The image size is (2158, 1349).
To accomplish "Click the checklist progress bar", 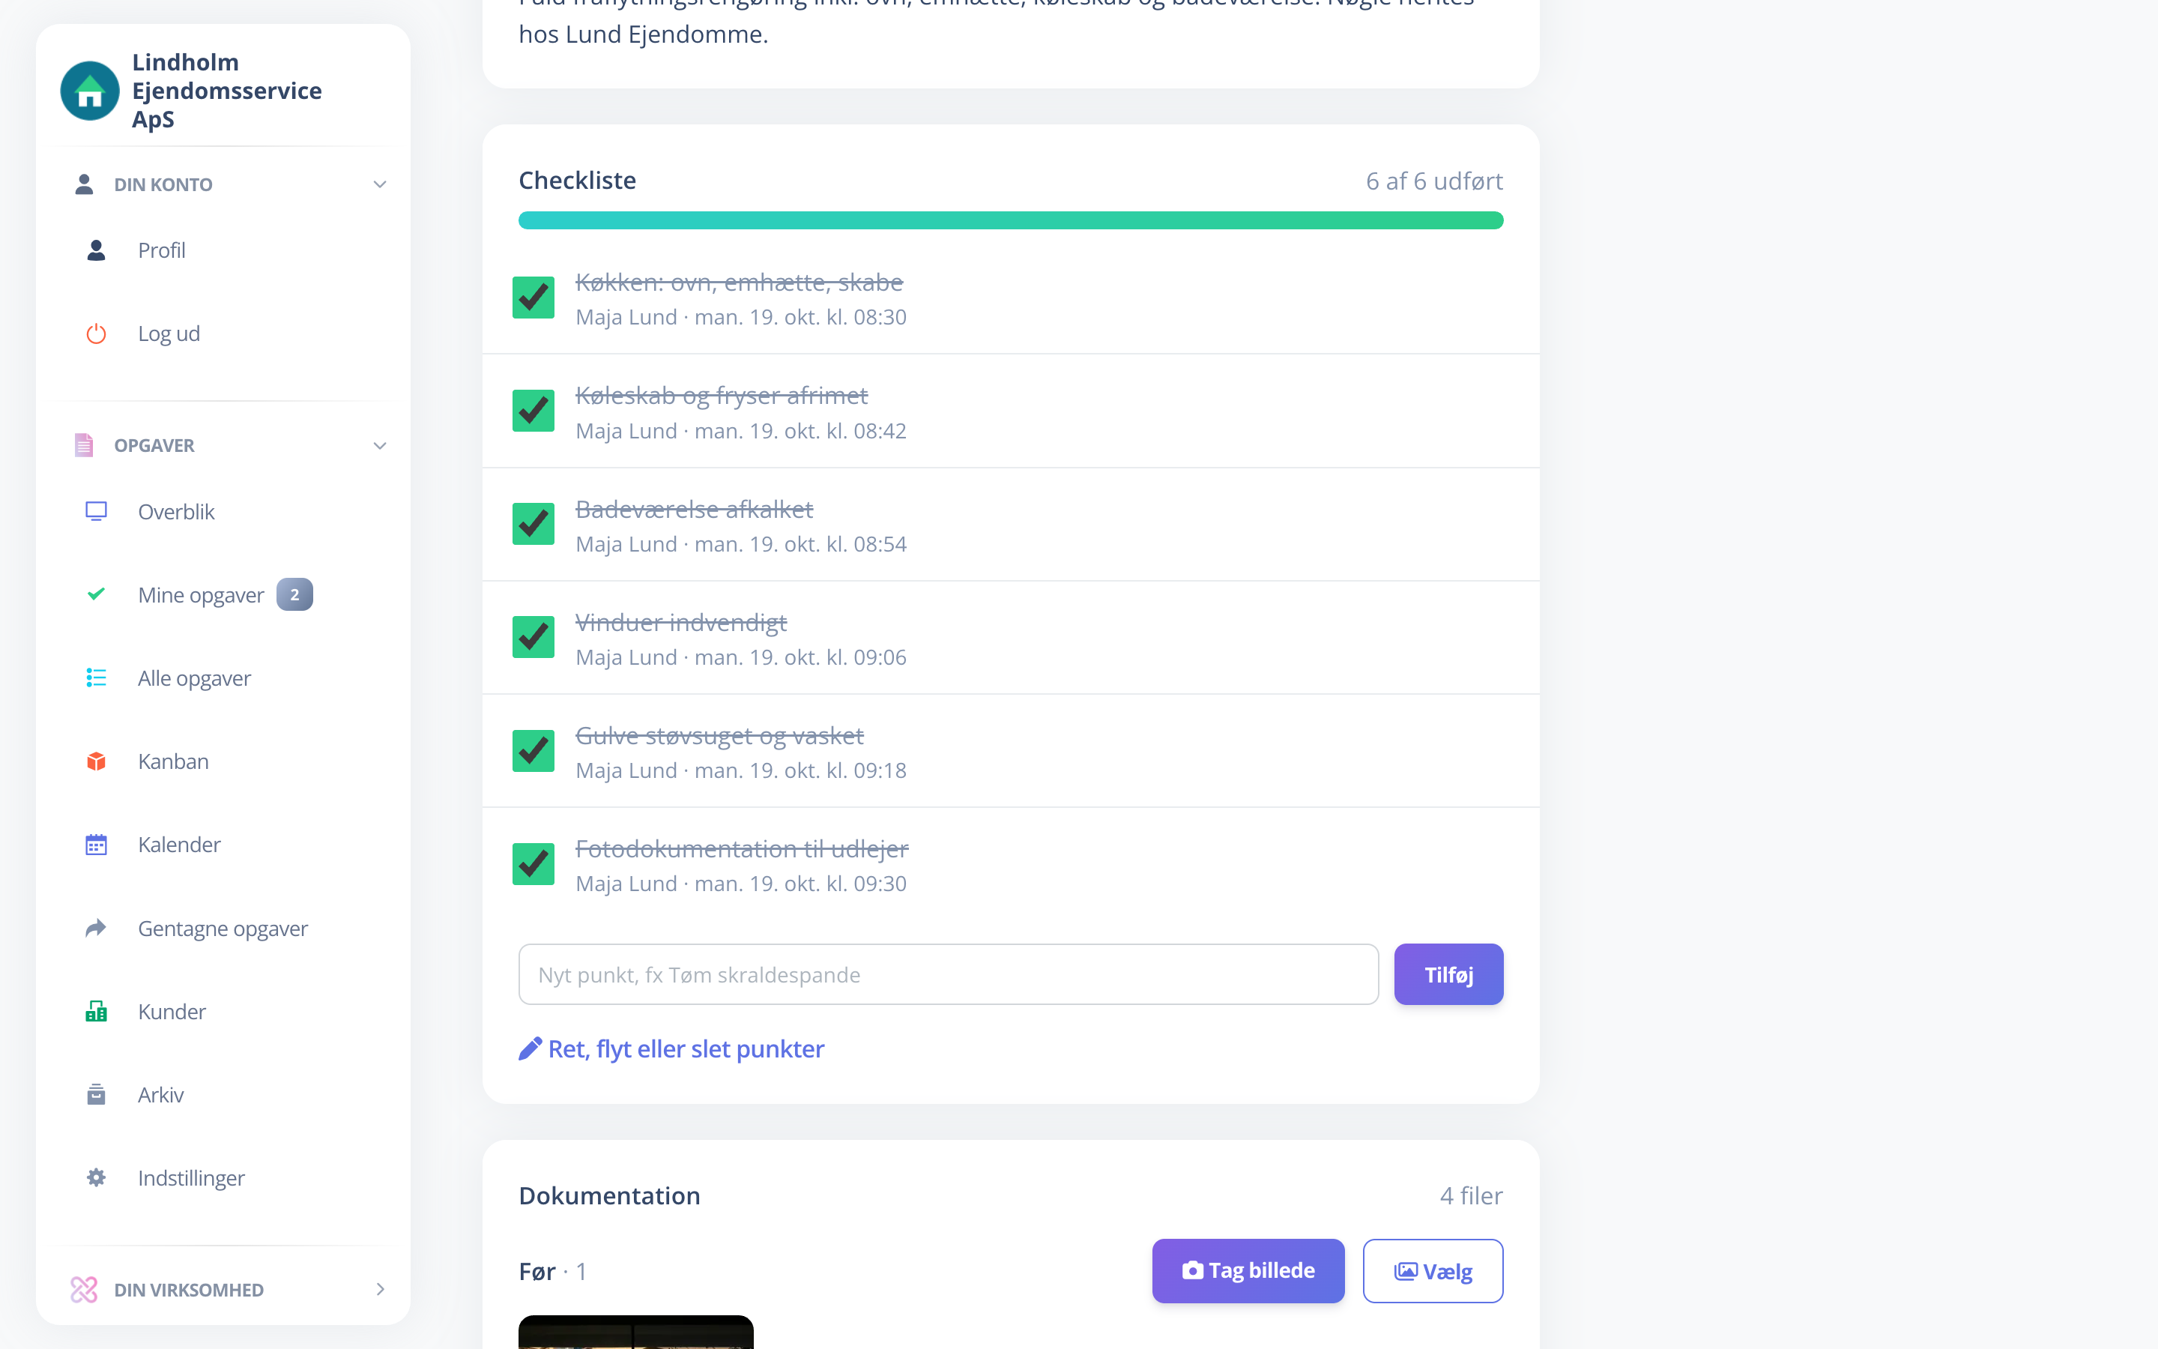I will pos(1010,220).
